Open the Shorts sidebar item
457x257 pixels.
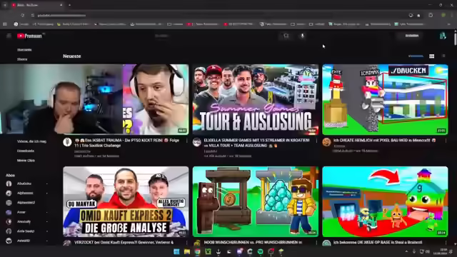click(22, 59)
